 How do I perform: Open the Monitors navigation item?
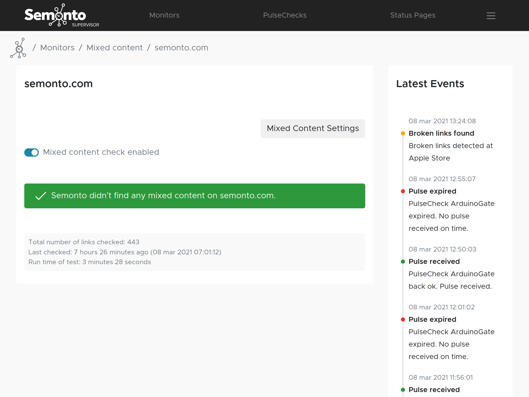point(164,15)
